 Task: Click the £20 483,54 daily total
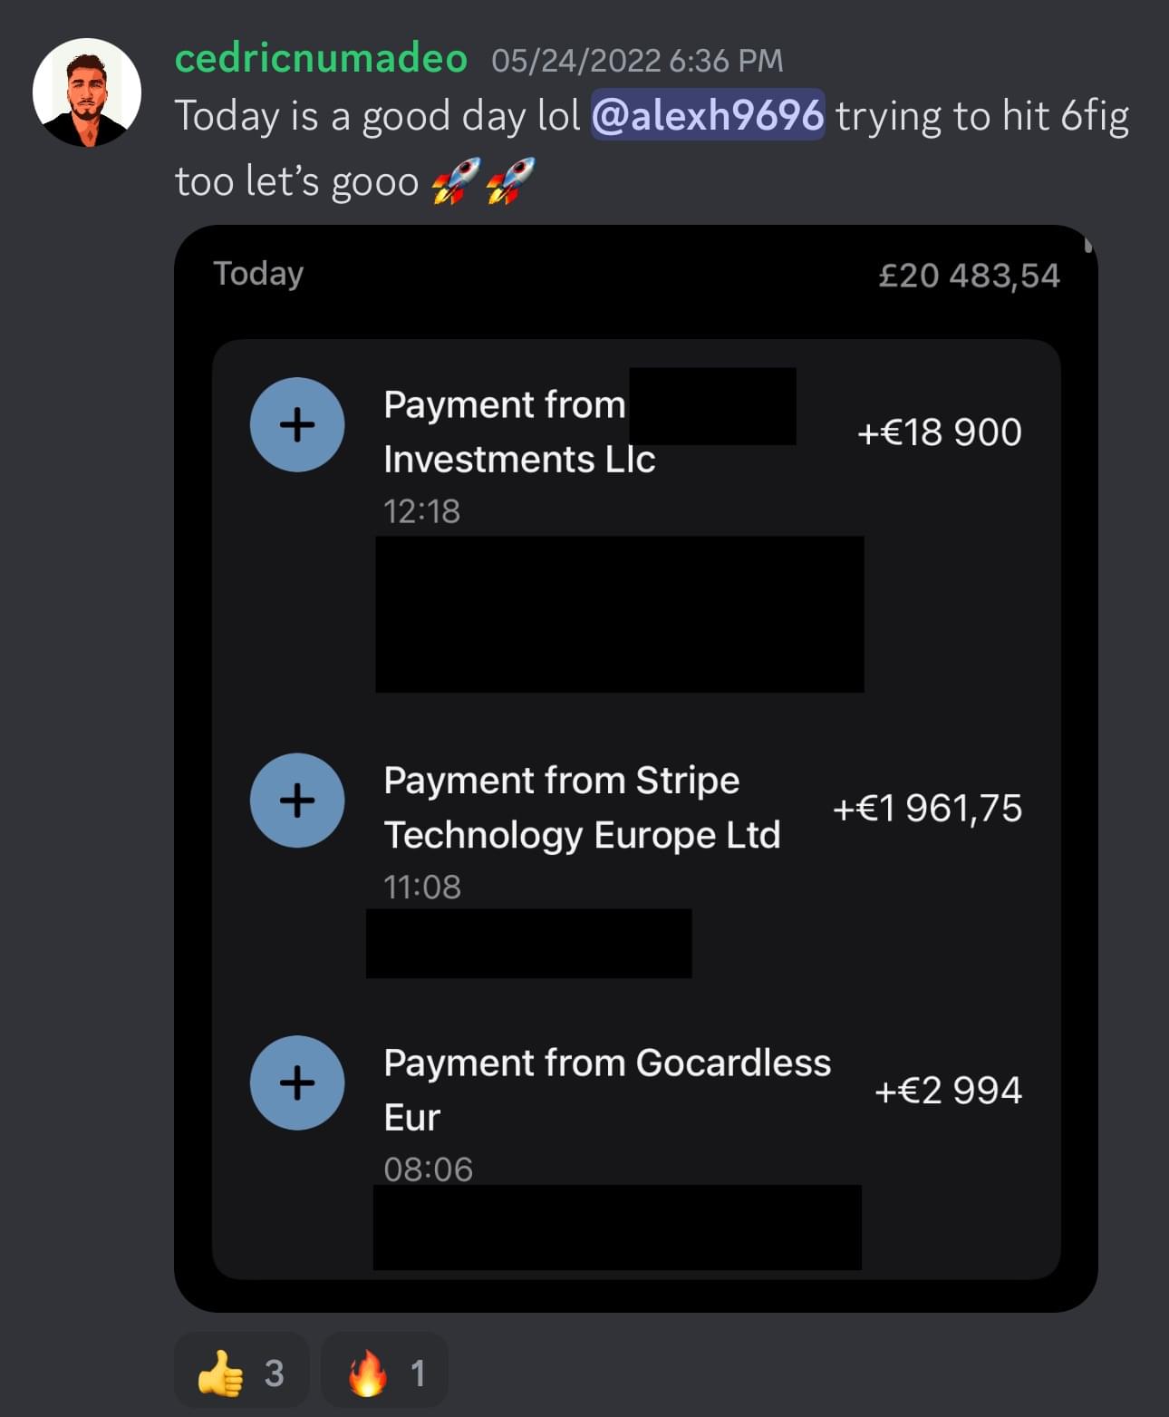969,276
